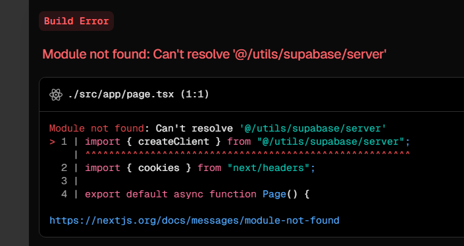Click the green '@/utils/supabase/server' in the code frame message
The image size is (464, 246).
click(x=313, y=128)
